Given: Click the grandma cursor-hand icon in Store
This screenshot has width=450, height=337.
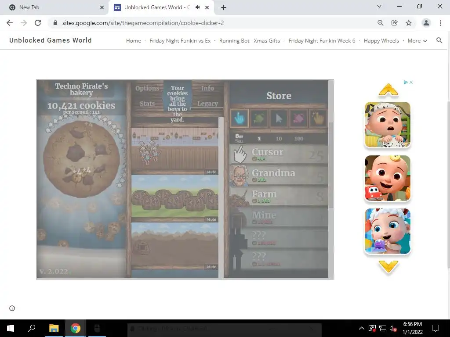Looking at the screenshot, I should pyautogui.click(x=240, y=154).
